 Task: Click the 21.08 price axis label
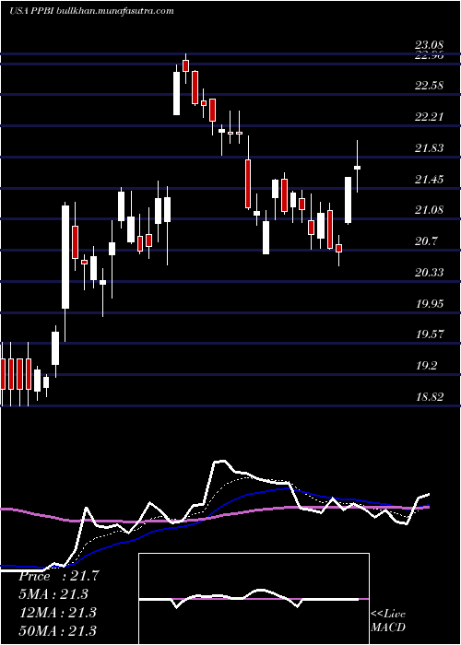click(430, 210)
